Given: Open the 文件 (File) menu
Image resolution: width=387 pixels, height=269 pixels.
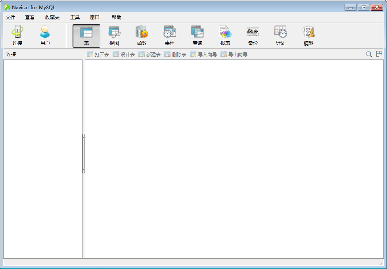Looking at the screenshot, I should click(10, 17).
